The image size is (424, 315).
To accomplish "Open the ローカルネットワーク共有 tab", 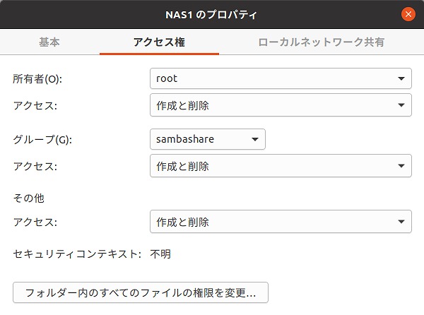I will coord(322,42).
